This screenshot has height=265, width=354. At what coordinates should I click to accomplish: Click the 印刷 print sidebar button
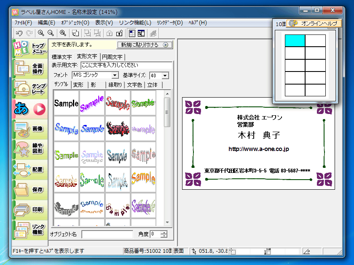pyautogui.click(x=30, y=210)
